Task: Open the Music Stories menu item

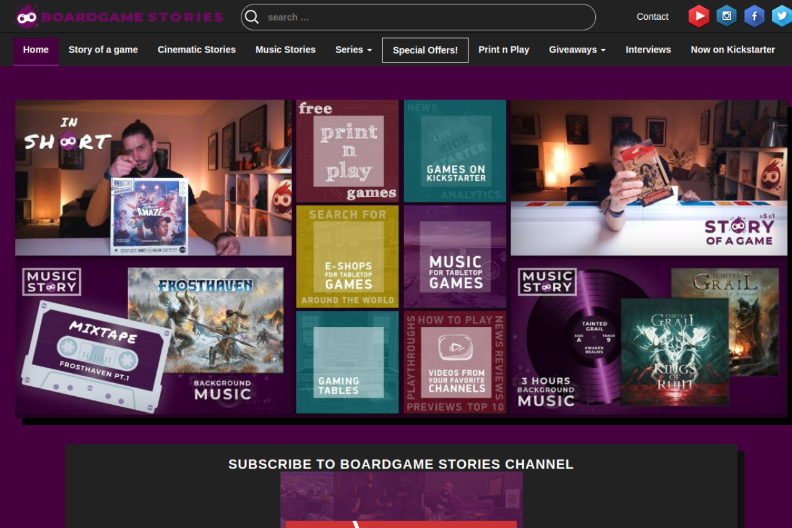Action: [x=285, y=50]
